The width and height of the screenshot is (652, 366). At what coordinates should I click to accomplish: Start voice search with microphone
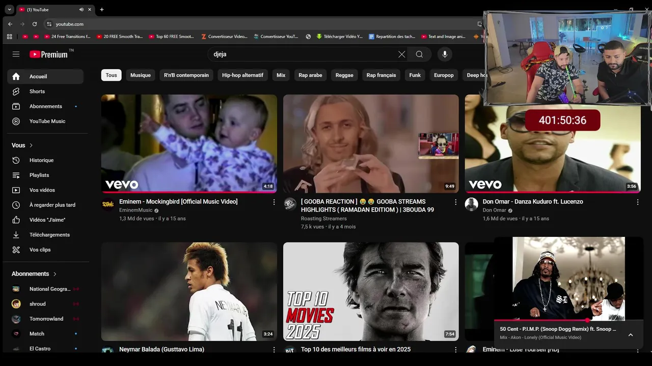[x=445, y=54]
